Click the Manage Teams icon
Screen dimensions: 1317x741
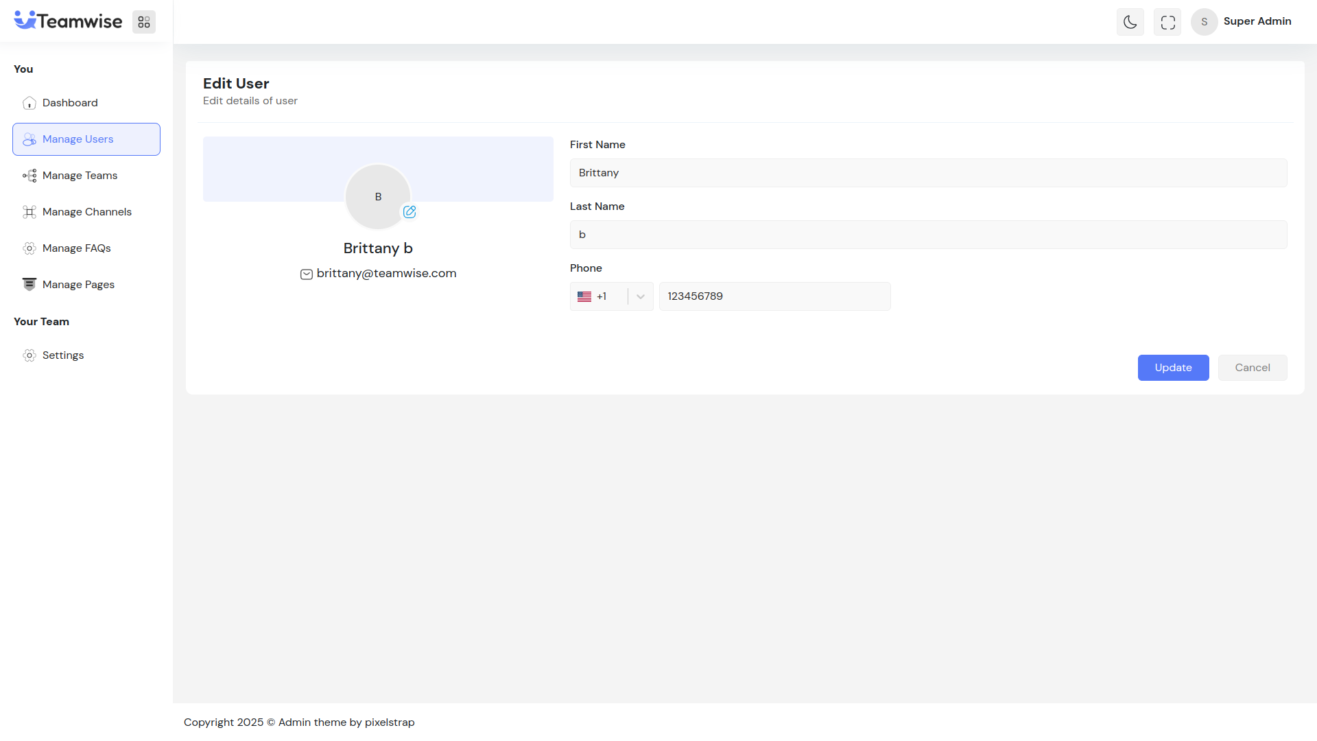tap(29, 176)
